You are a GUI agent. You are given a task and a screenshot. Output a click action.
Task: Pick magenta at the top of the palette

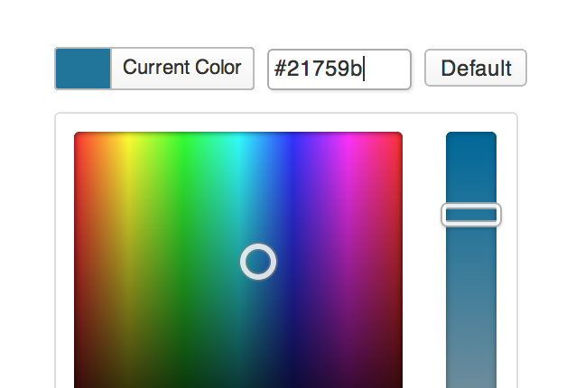(348, 139)
